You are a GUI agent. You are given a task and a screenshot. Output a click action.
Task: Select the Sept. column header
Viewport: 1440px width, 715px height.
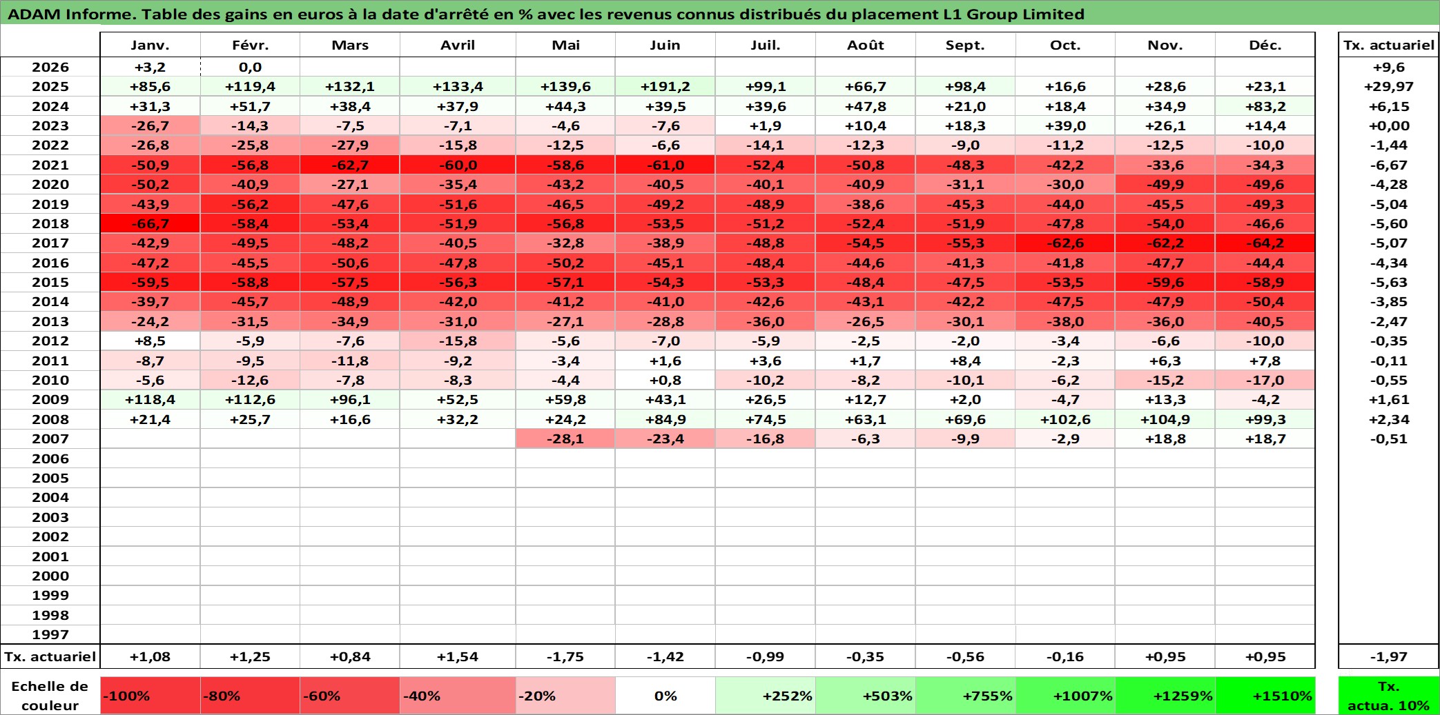[x=965, y=45]
